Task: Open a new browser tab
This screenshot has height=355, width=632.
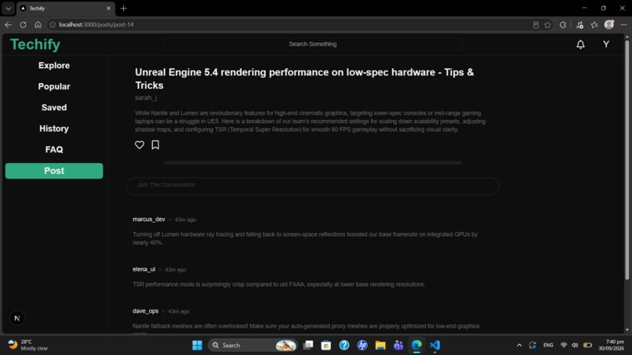Action: coord(123,9)
